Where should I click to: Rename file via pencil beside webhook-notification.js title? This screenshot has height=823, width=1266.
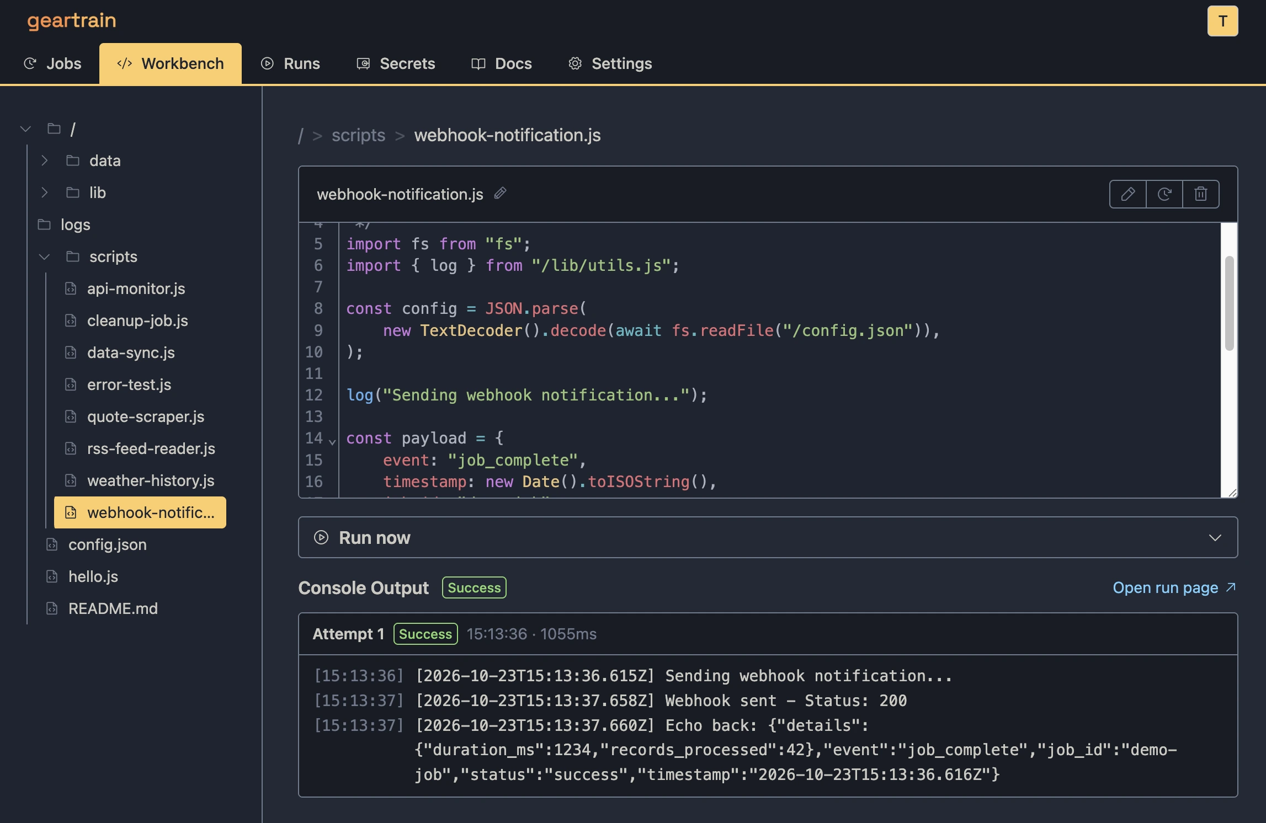tap(500, 193)
